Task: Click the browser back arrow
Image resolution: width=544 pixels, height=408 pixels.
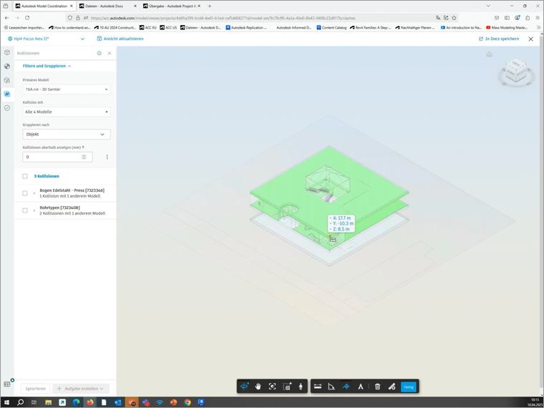Action: 7,18
